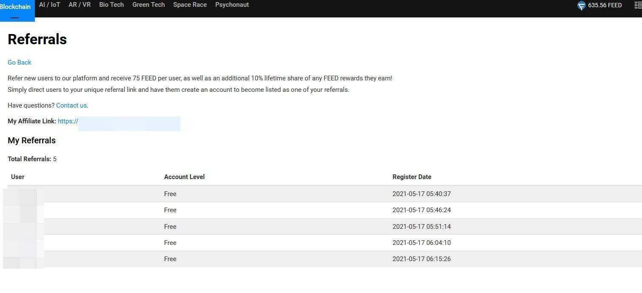
Task: Select date 2021-05-17 06:04:10
Action: click(422, 243)
